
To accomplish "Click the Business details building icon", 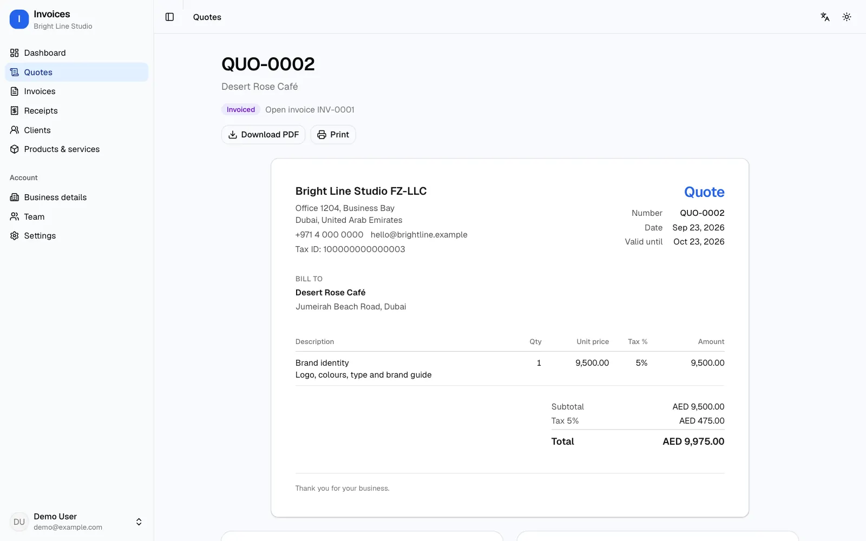I will point(15,197).
